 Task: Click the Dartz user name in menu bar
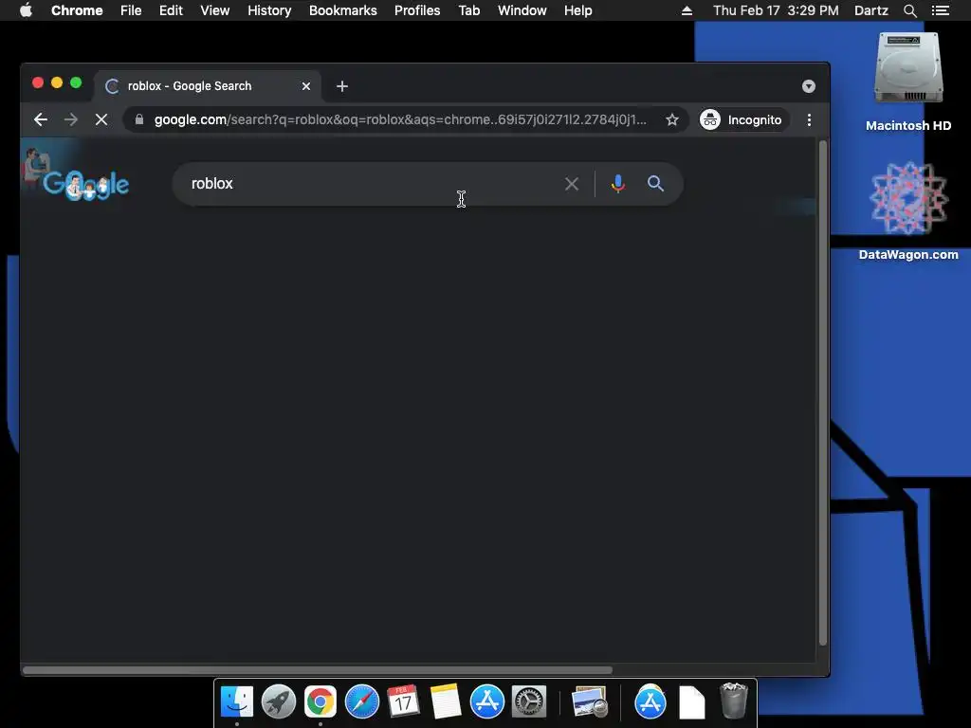click(x=871, y=10)
